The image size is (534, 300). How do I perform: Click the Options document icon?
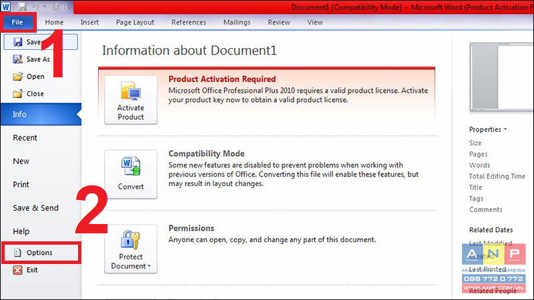[x=17, y=253]
